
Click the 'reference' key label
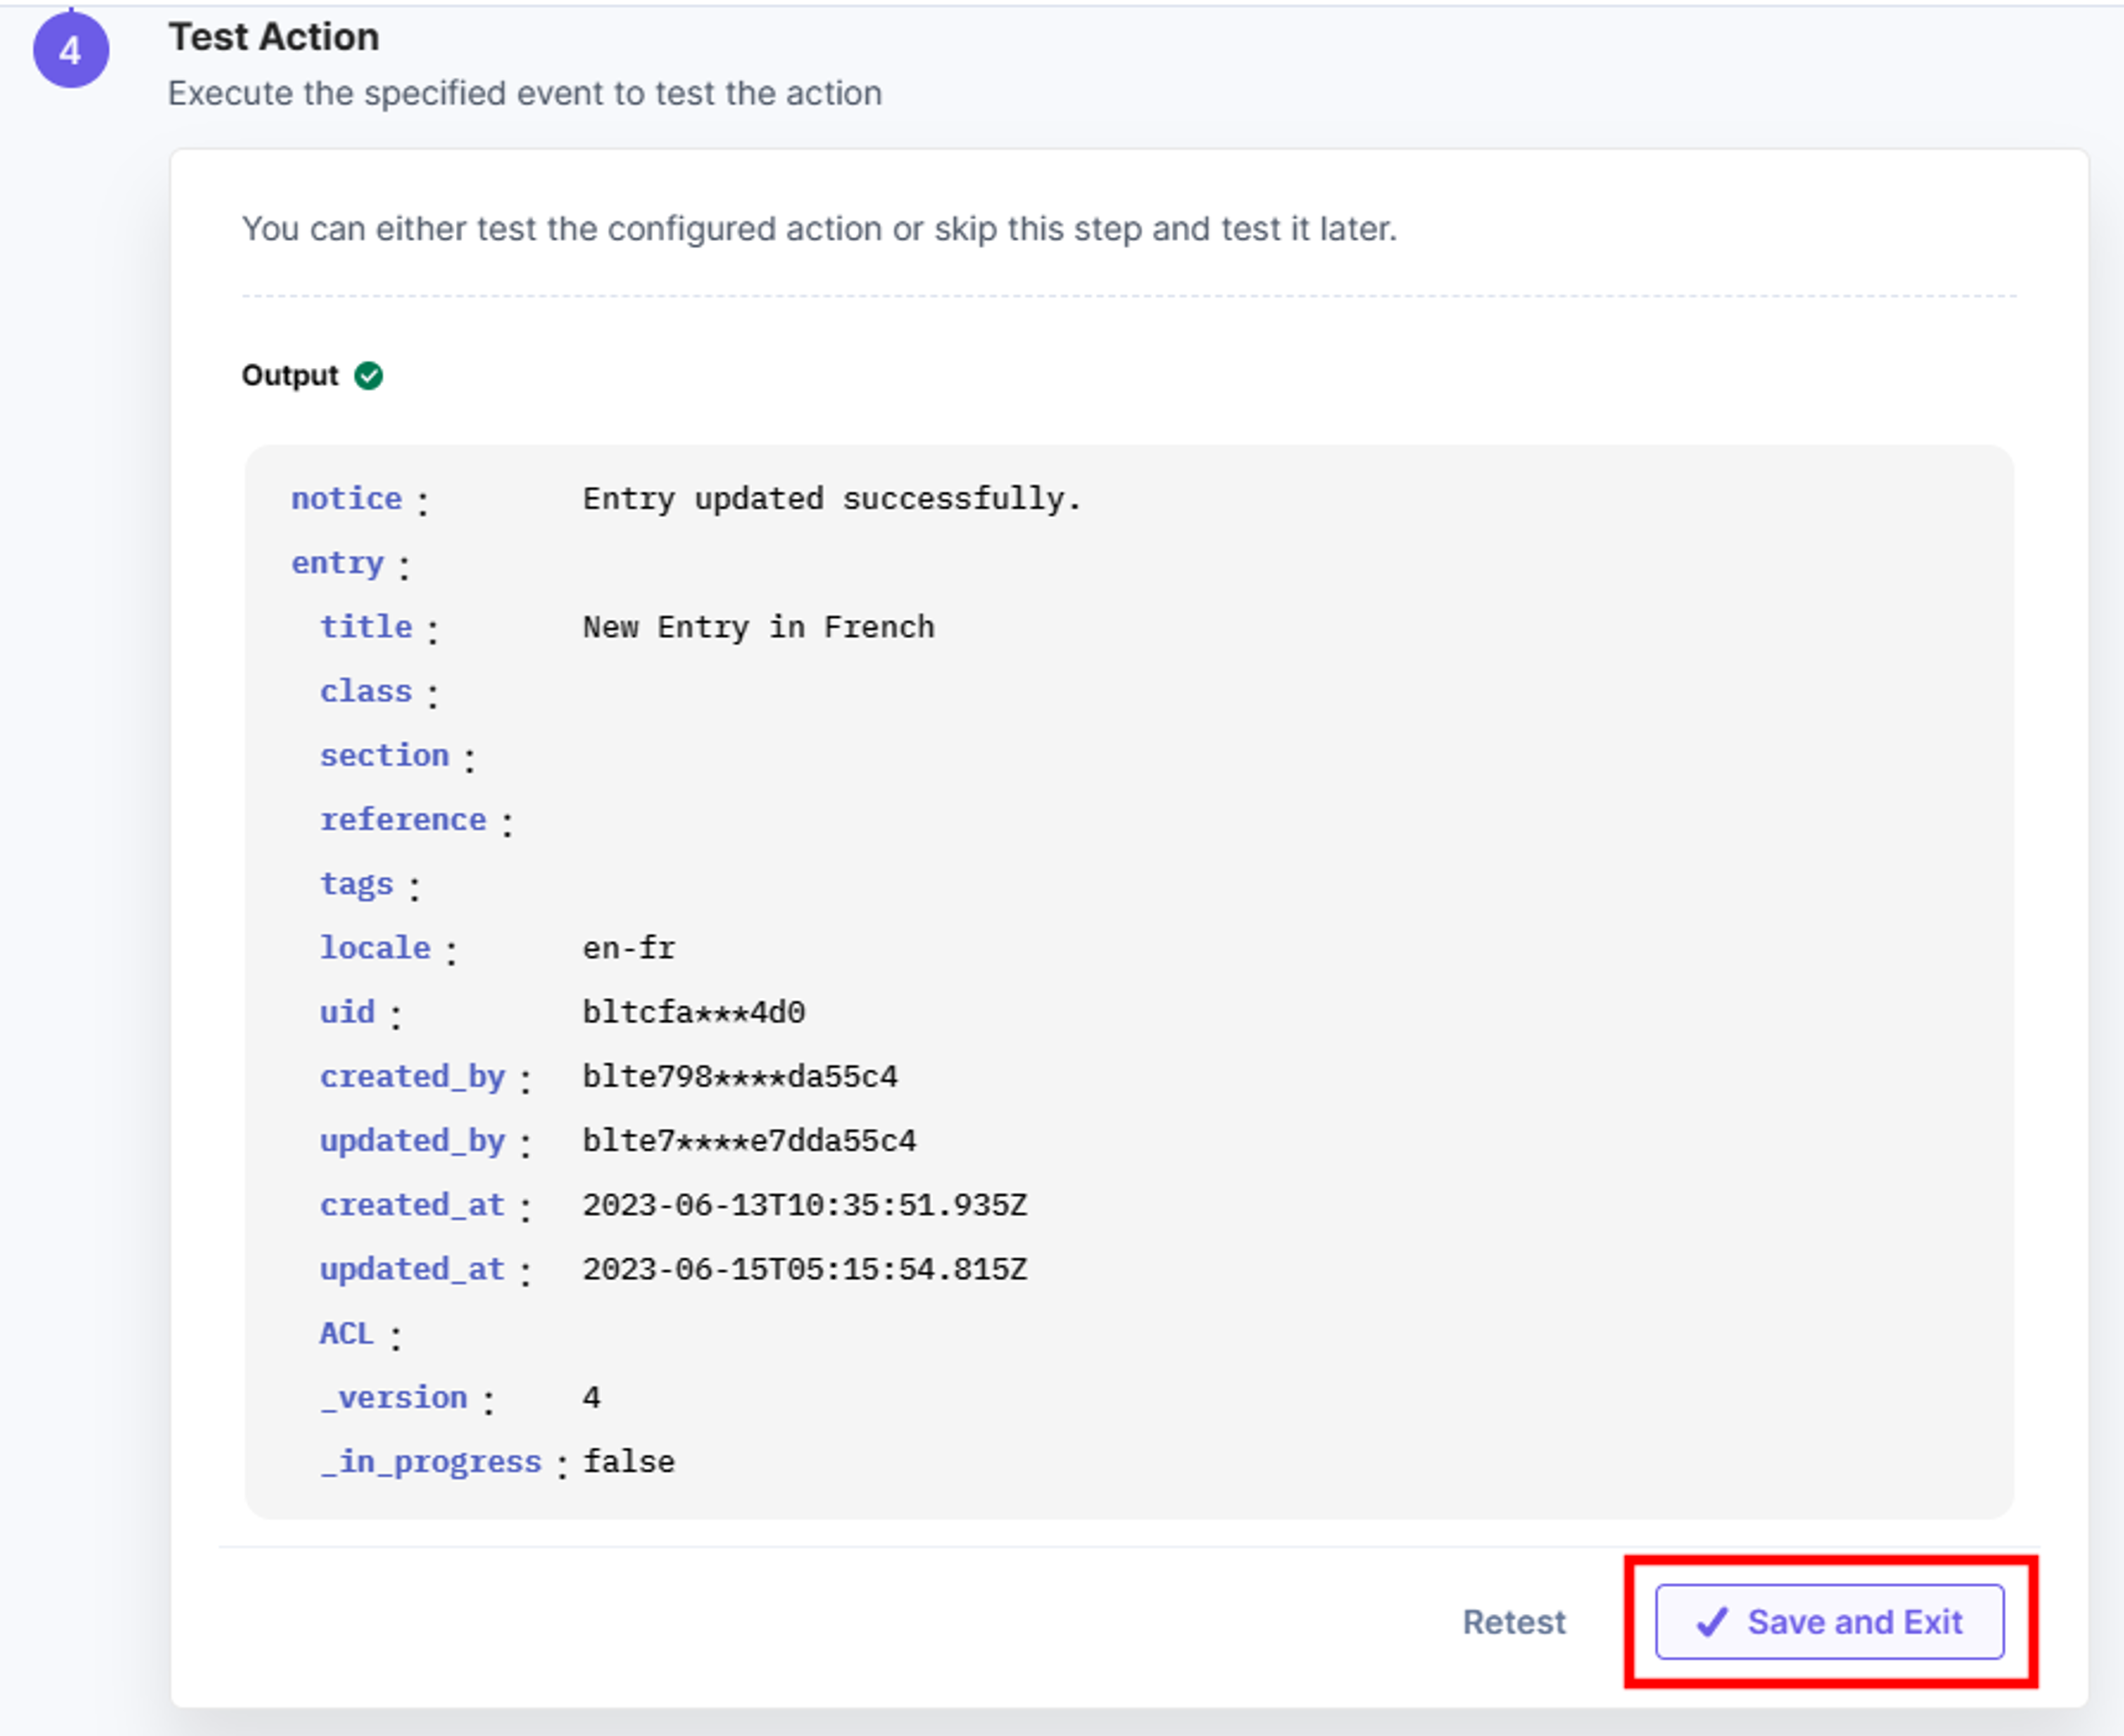tap(403, 819)
